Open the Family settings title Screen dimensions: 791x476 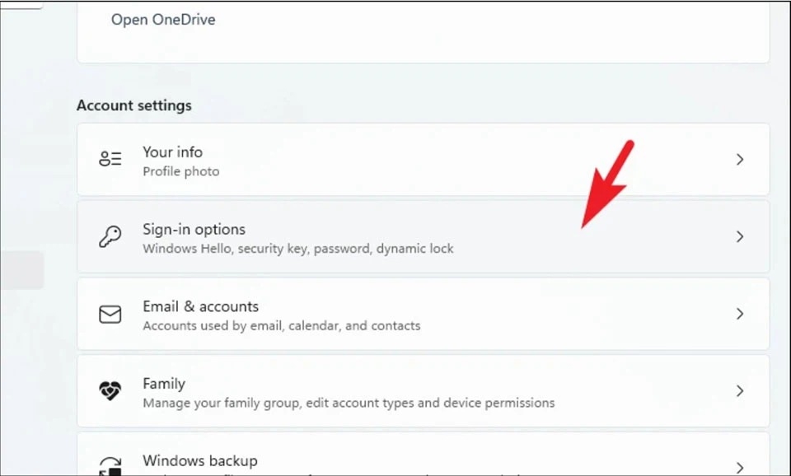(x=164, y=384)
